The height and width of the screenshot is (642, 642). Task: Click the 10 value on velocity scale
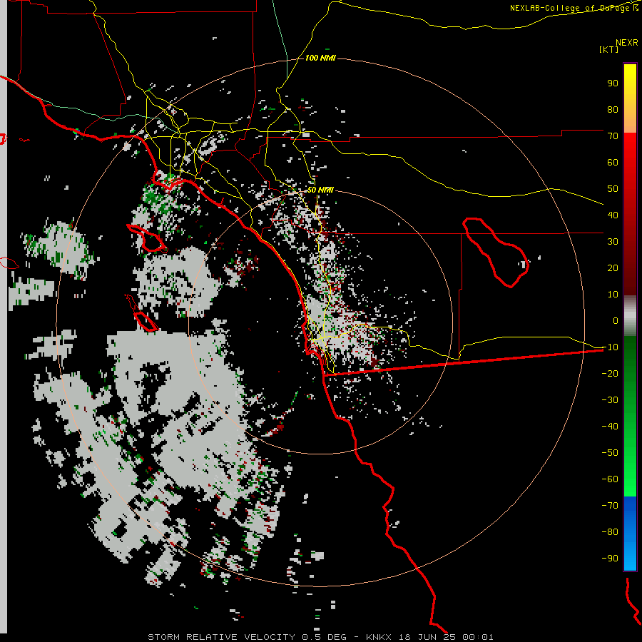pos(613,295)
